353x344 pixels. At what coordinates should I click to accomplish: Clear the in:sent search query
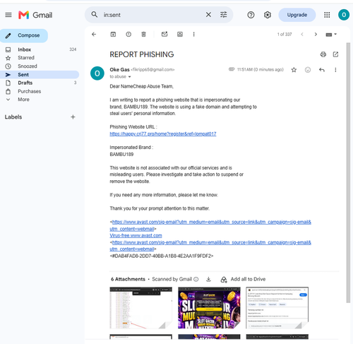click(x=208, y=15)
